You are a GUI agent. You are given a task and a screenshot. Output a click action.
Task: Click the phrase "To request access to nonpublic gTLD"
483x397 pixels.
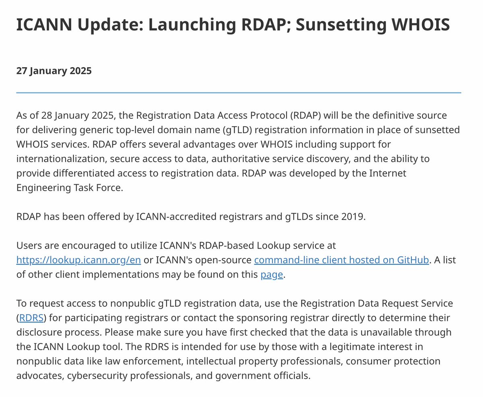click(98, 304)
